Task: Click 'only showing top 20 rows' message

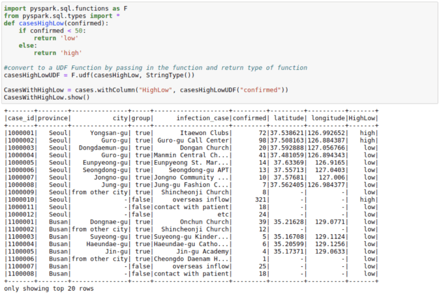Action: click(49, 288)
